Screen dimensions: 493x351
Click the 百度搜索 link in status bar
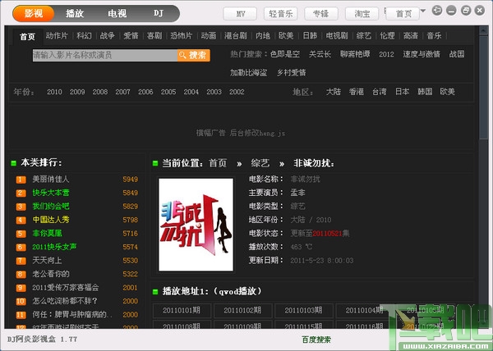(x=316, y=340)
